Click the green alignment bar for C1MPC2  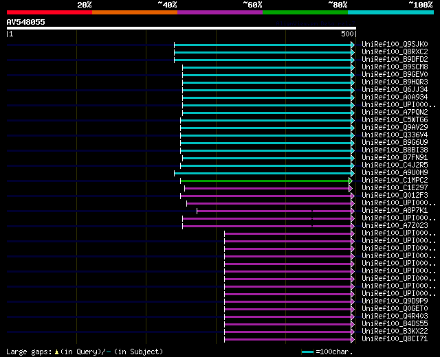pos(265,181)
